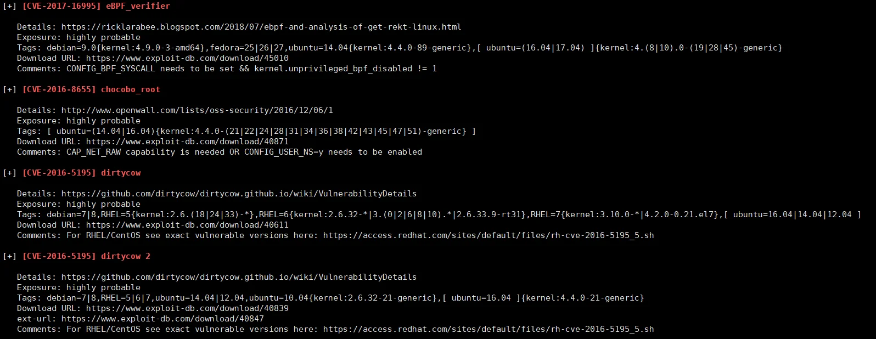Screen dimensions: 876x339
Task: Open the openwall oss-security Details link
Action: 197,110
